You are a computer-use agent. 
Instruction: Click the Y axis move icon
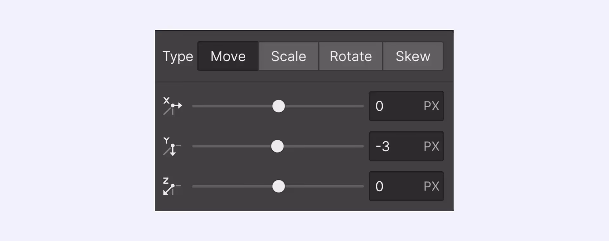coord(172,146)
